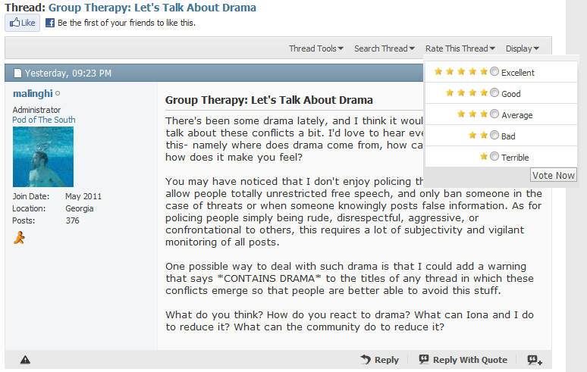
Task: Choose the Average rating option
Action: coord(494,114)
